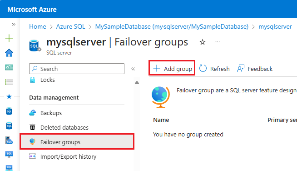Click Azure SQL breadcrumb link
Image resolution: width=297 pixels, height=171 pixels.
70,26
